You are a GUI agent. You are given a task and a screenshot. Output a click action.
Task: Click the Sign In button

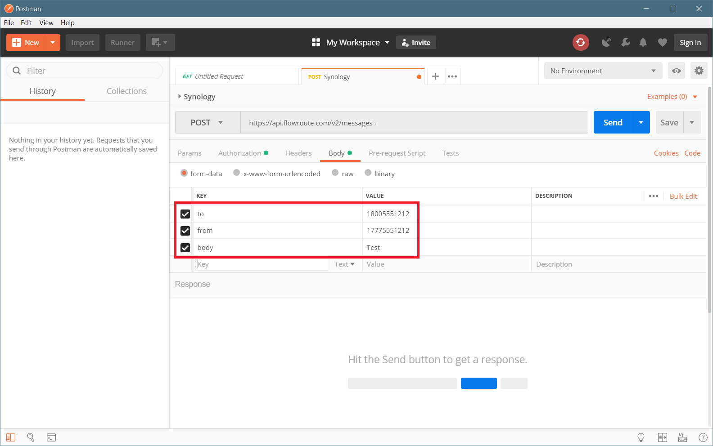tap(690, 42)
